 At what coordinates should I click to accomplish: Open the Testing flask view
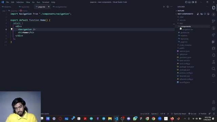click(214, 62)
